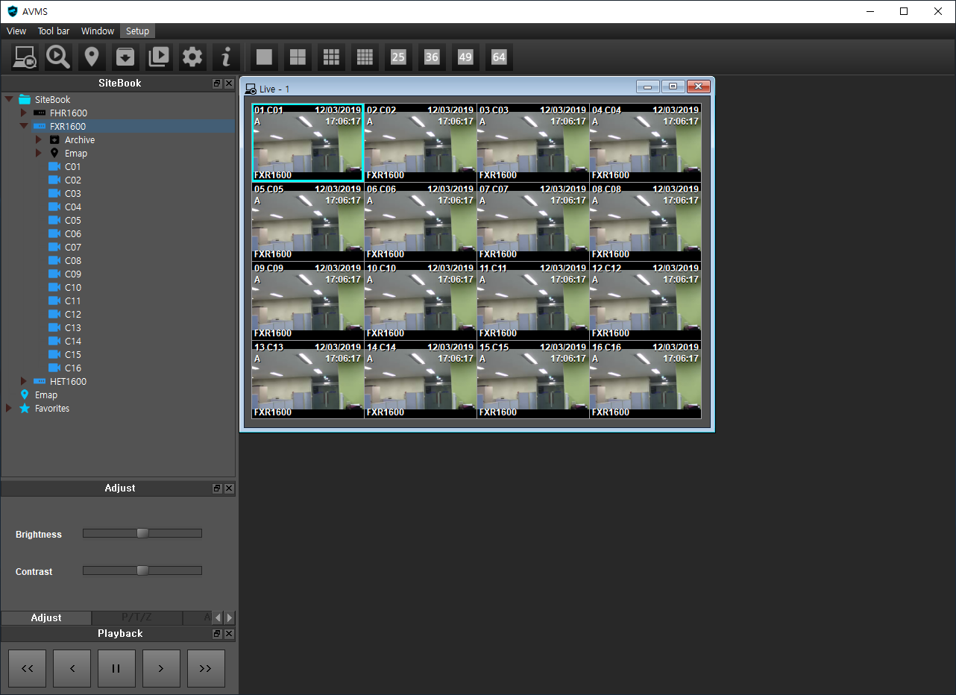Click the fast rewind playback button

(28, 669)
